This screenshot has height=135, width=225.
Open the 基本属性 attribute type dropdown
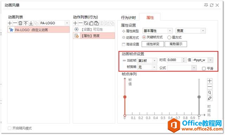pos(170,31)
